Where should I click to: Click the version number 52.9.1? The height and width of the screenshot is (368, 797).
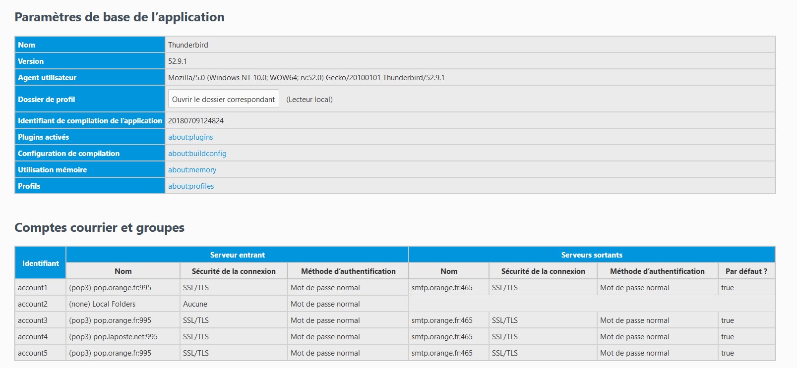pos(177,61)
